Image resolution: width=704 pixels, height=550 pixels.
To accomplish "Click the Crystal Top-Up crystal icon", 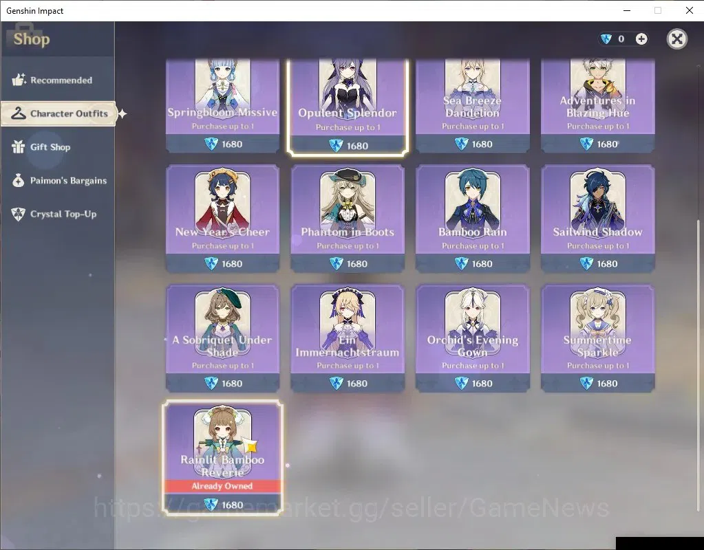I will pyautogui.click(x=18, y=214).
